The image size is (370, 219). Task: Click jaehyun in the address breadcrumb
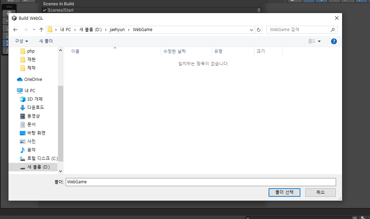pos(117,30)
